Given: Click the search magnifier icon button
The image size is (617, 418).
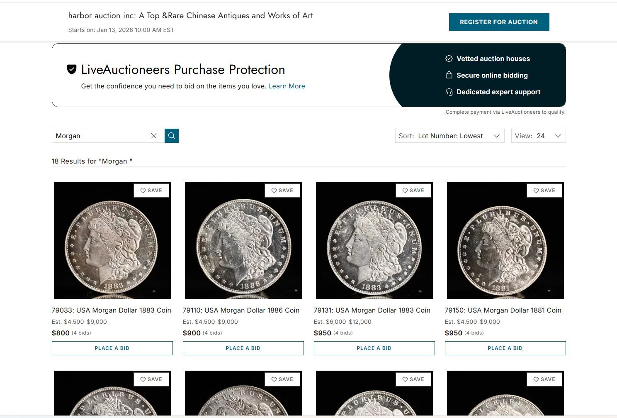Looking at the screenshot, I should [x=172, y=136].
